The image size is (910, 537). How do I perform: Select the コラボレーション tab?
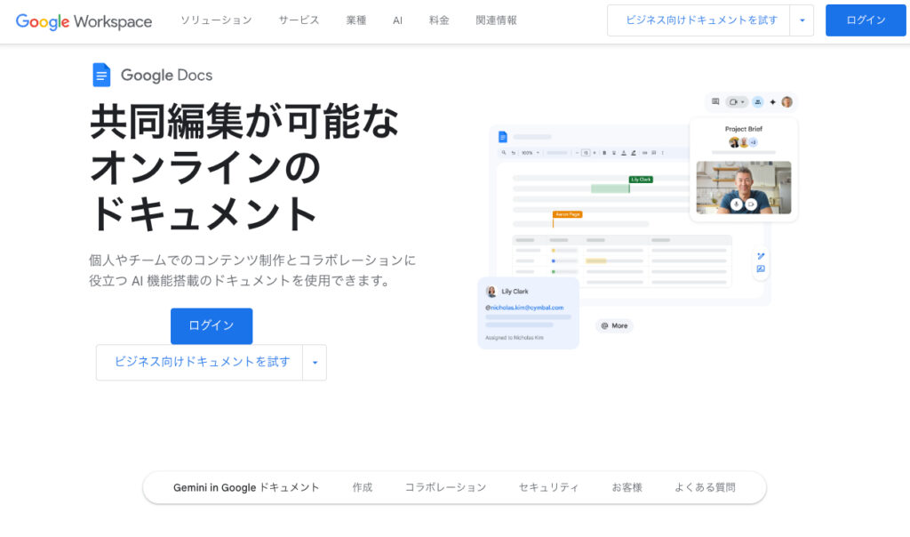445,487
